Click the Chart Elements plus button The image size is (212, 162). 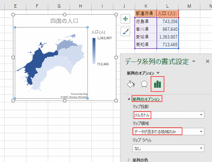[x=125, y=19]
